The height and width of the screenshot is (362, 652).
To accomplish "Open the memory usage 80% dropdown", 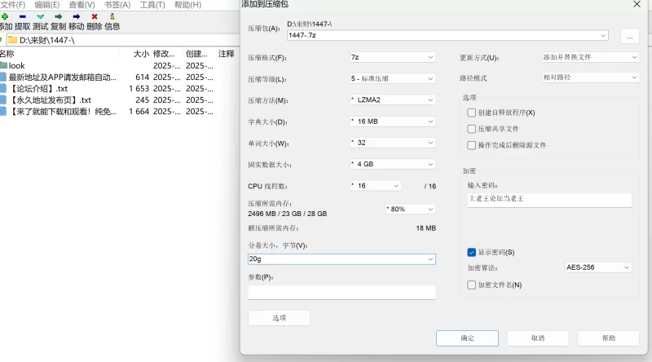I will click(x=410, y=209).
